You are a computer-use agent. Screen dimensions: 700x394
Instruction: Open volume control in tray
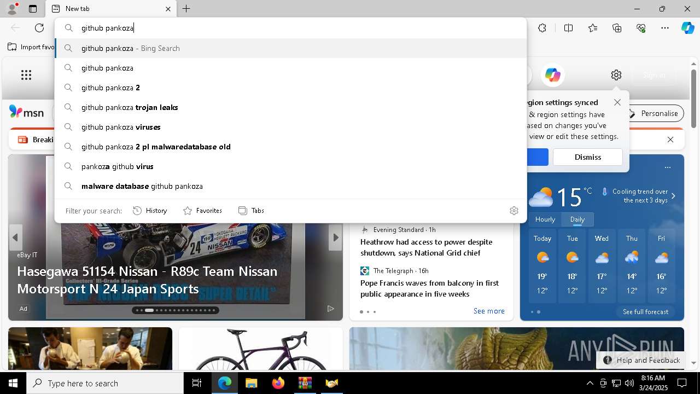629,383
